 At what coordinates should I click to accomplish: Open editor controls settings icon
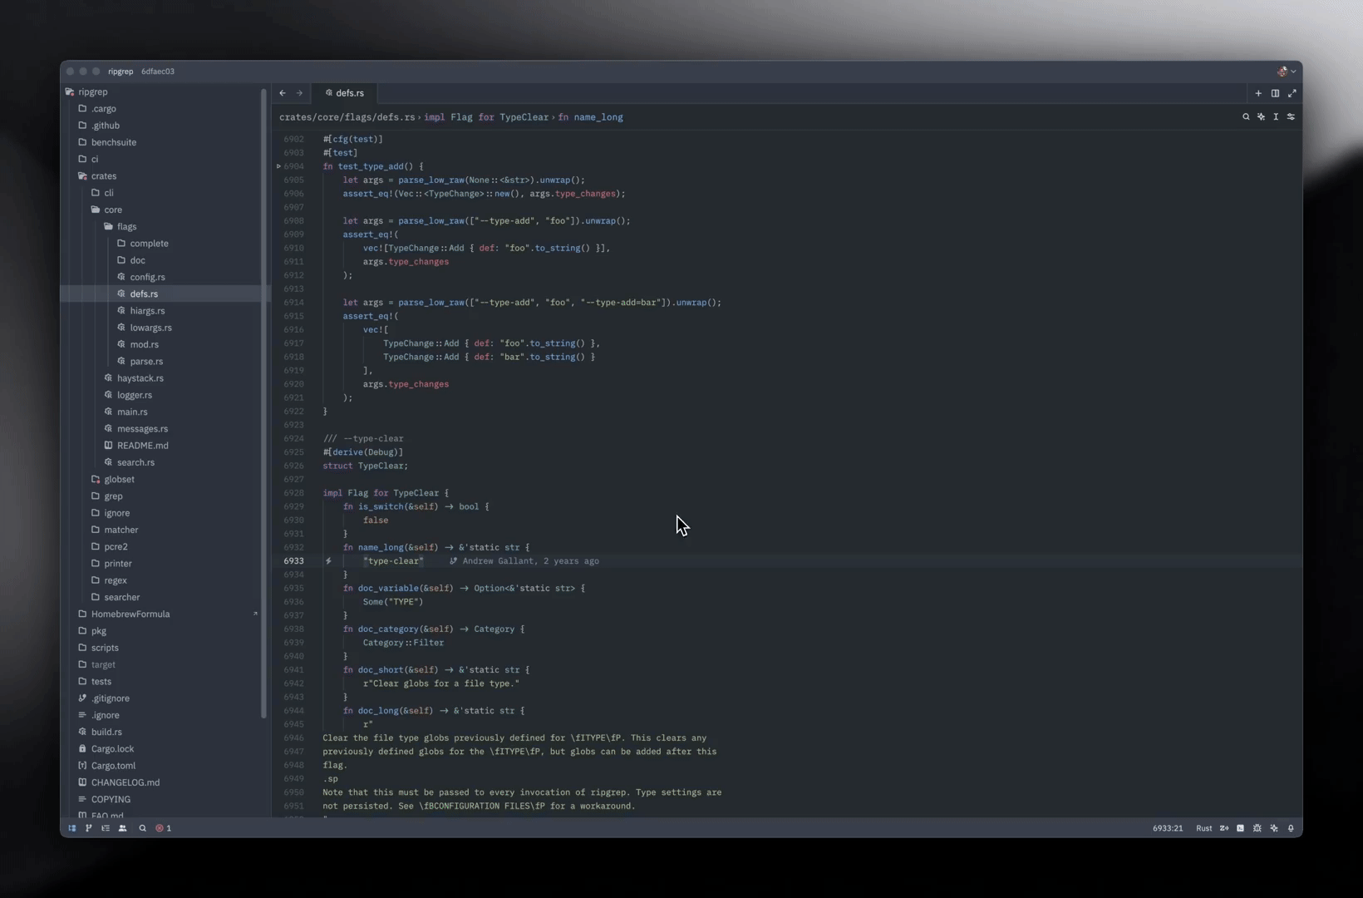click(x=1291, y=117)
